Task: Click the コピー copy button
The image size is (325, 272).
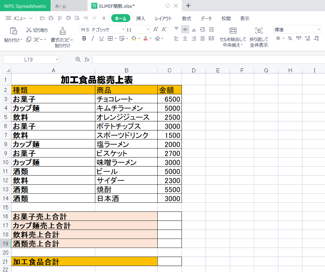Action: 36,39
